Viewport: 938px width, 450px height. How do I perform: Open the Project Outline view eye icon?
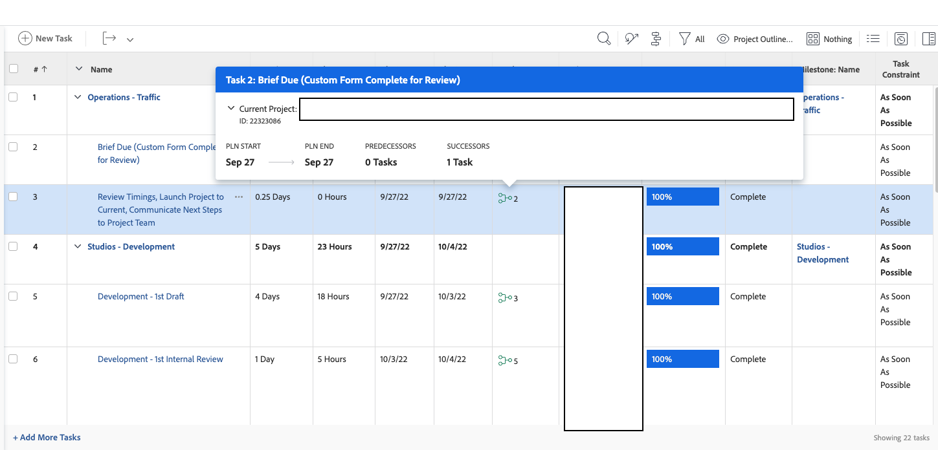[723, 39]
